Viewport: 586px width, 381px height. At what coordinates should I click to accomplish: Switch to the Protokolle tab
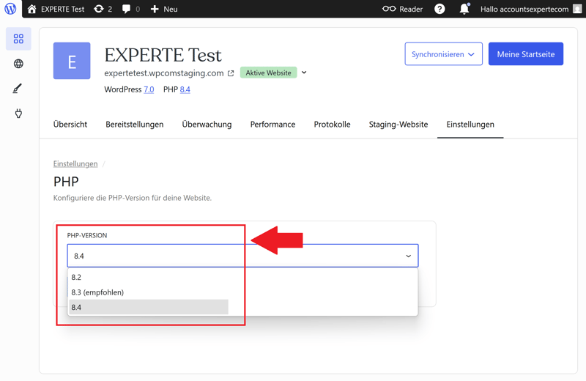[x=333, y=124]
